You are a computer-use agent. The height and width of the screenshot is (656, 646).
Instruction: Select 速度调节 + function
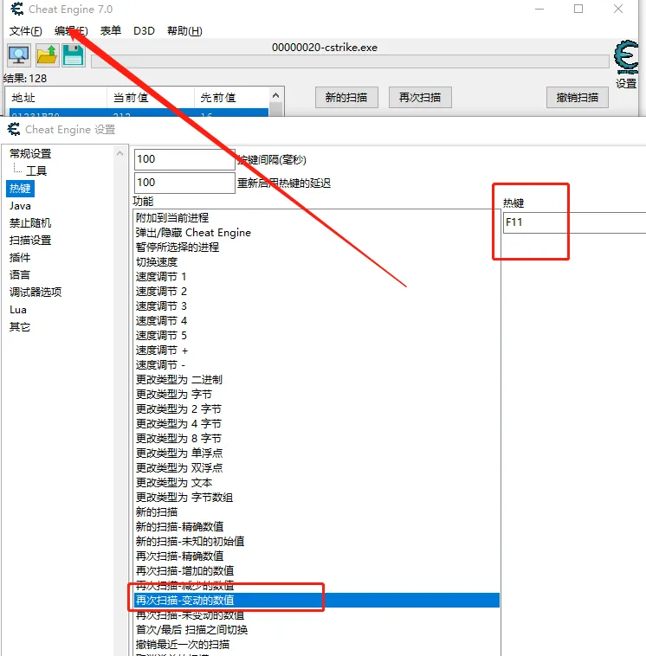[x=317, y=351]
